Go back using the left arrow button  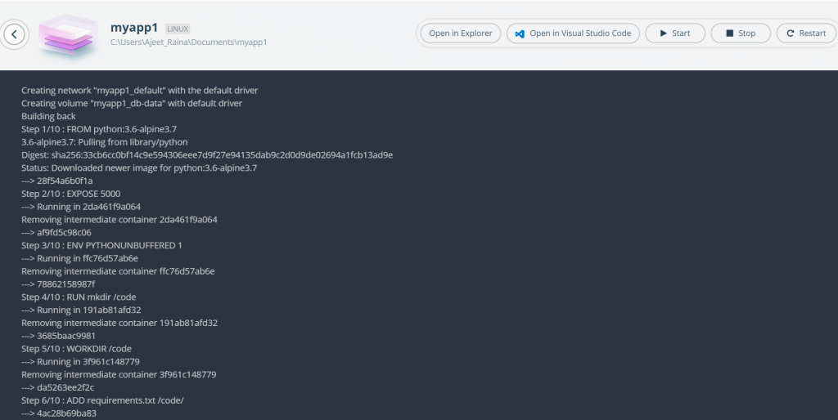point(15,34)
